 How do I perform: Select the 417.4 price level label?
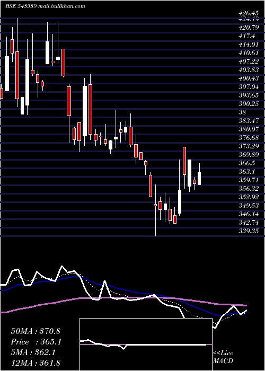(246, 36)
